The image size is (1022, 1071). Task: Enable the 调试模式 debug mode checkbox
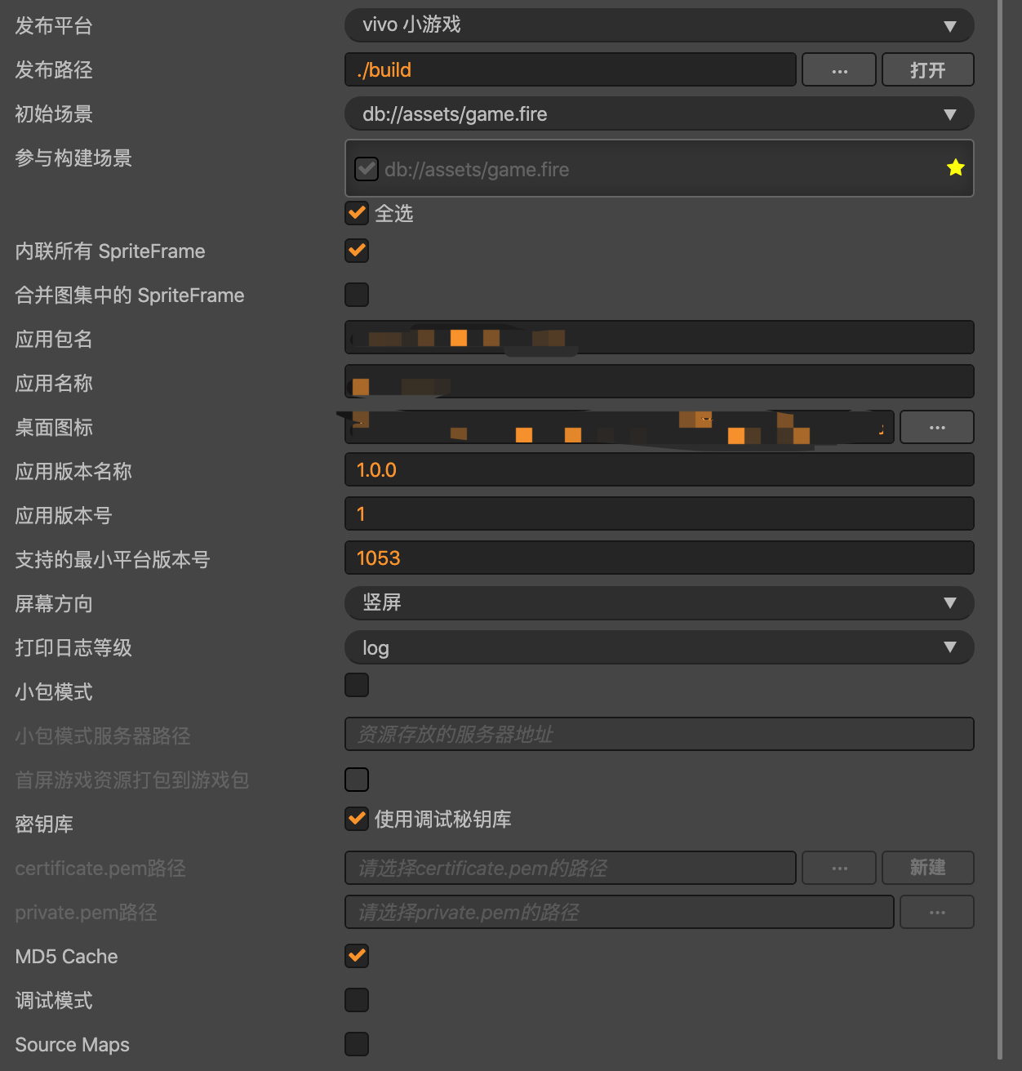pyautogui.click(x=357, y=1000)
